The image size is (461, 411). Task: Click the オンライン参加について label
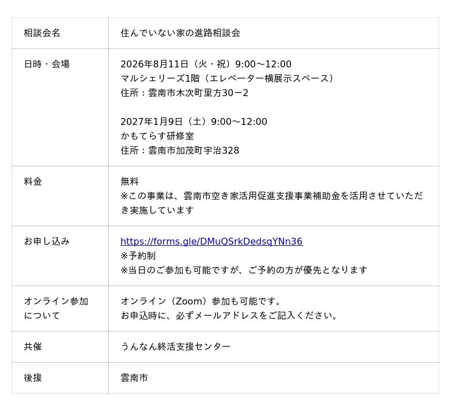56,308
